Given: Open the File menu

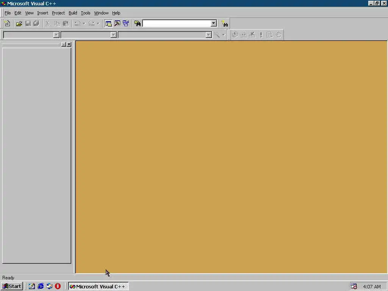Looking at the screenshot, I should [8, 13].
